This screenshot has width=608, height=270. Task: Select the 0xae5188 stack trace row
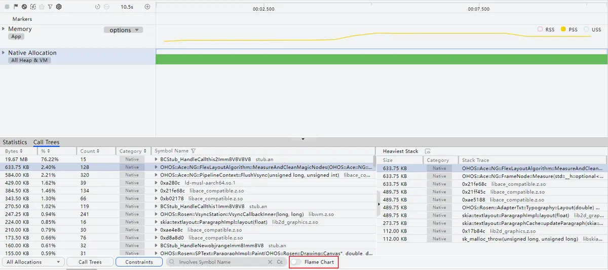pyautogui.click(x=492, y=200)
